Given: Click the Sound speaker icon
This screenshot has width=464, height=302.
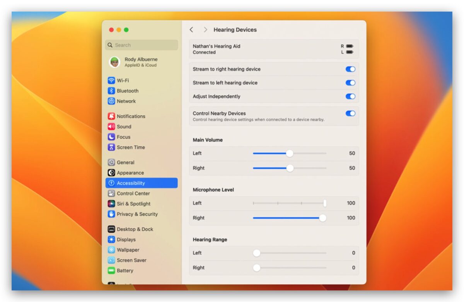Looking at the screenshot, I should click(x=111, y=127).
